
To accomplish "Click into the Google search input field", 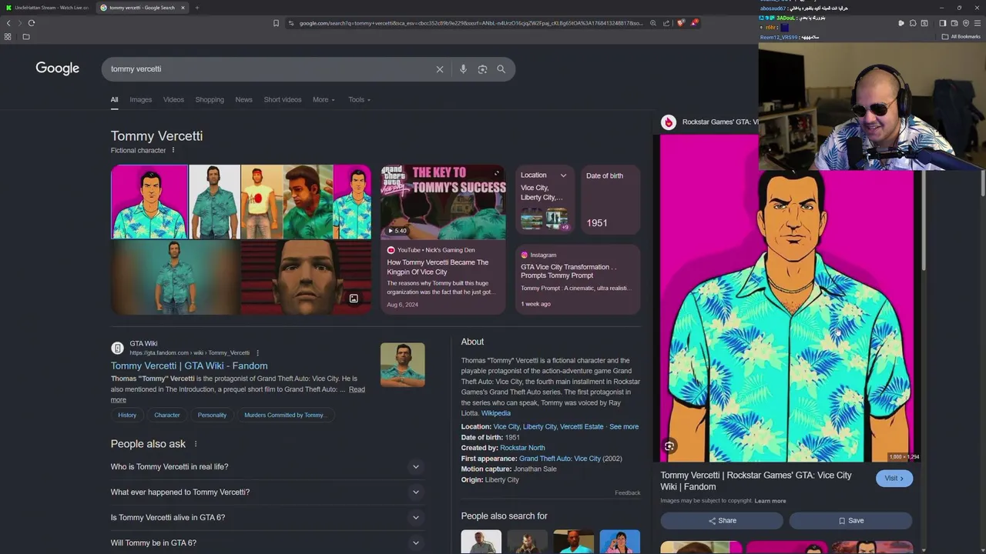I will click(x=270, y=69).
